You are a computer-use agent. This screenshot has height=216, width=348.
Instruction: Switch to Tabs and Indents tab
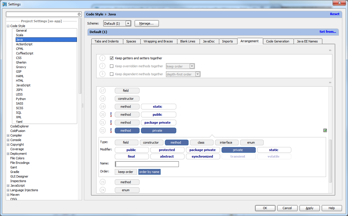(x=107, y=41)
